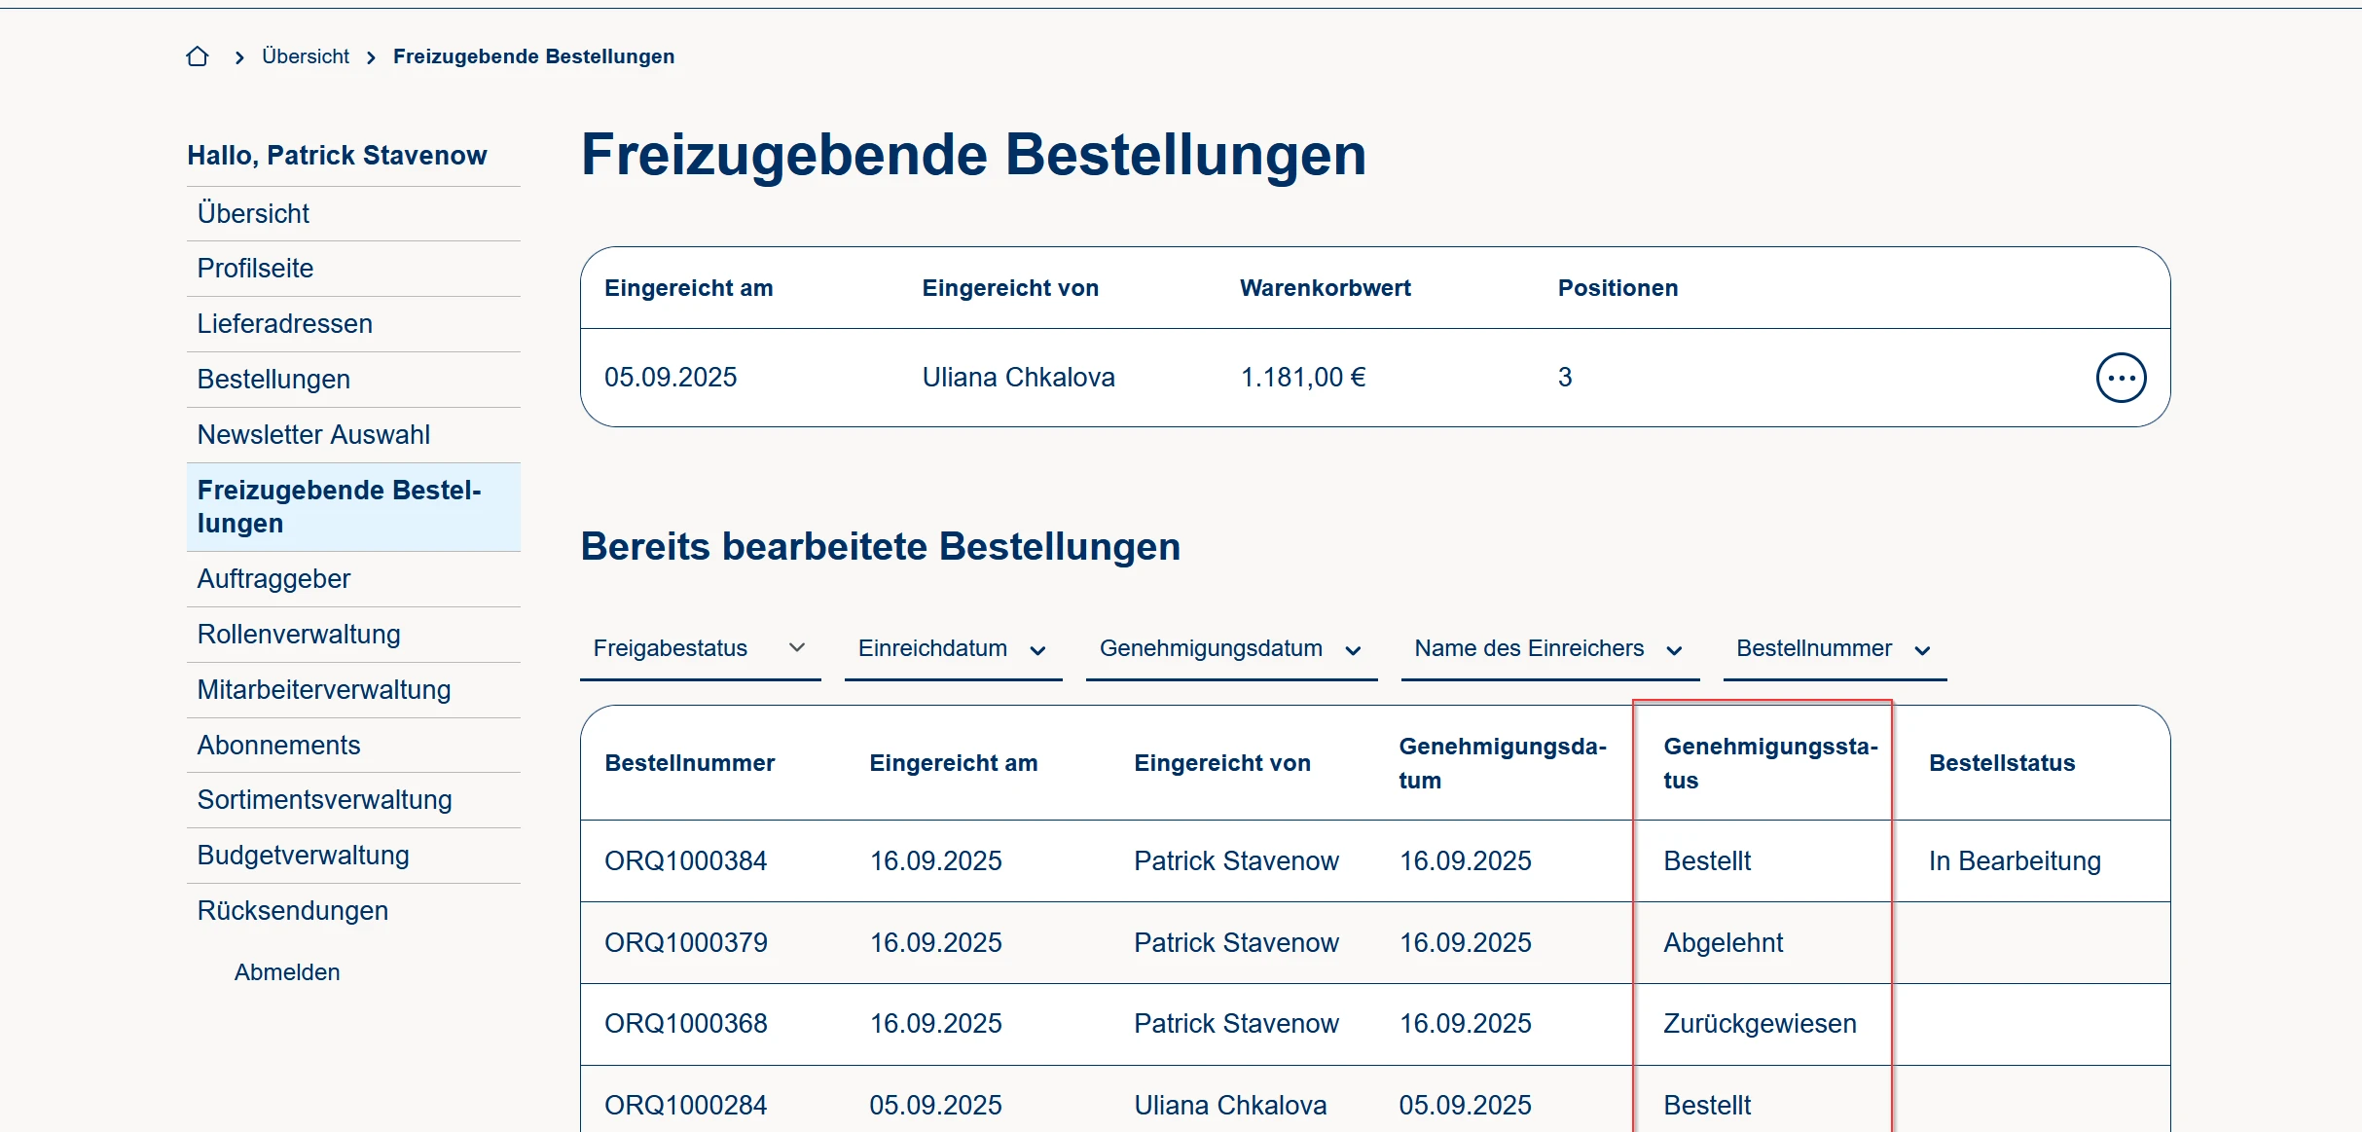Open Newsletter Auswahl menu entry
The width and height of the screenshot is (2362, 1132).
[x=313, y=435]
